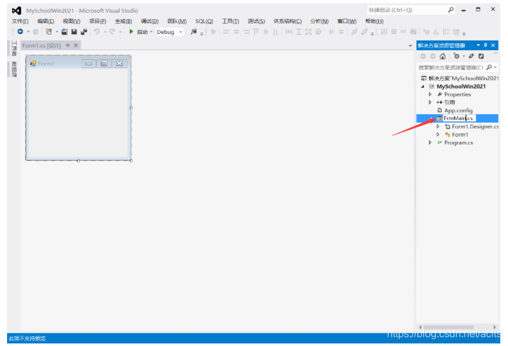Open the 视图(V) menu
The width and height of the screenshot is (508, 346).
[x=71, y=21]
